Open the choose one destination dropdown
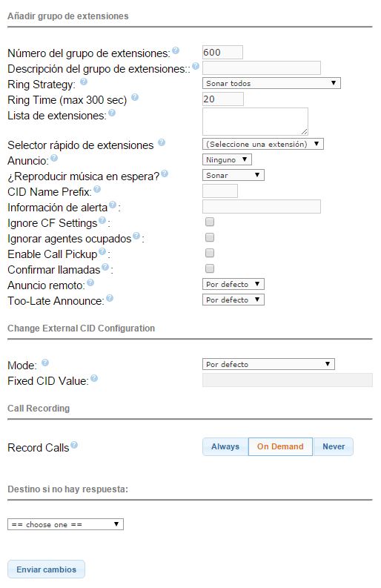Viewport: 381px width, 588px height. [65, 524]
